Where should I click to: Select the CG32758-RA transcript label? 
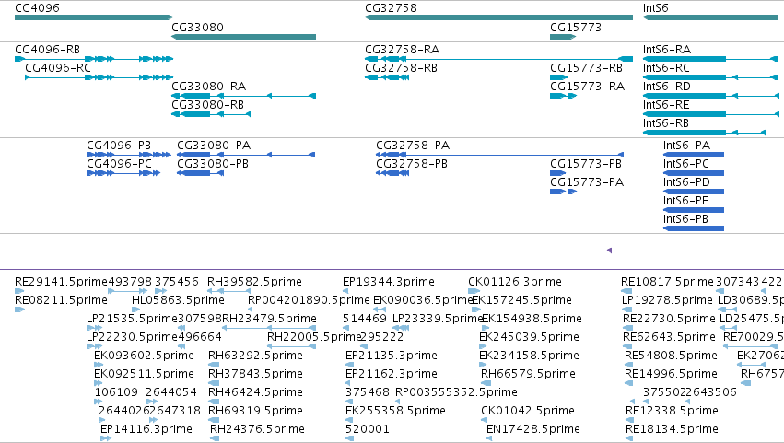402,50
